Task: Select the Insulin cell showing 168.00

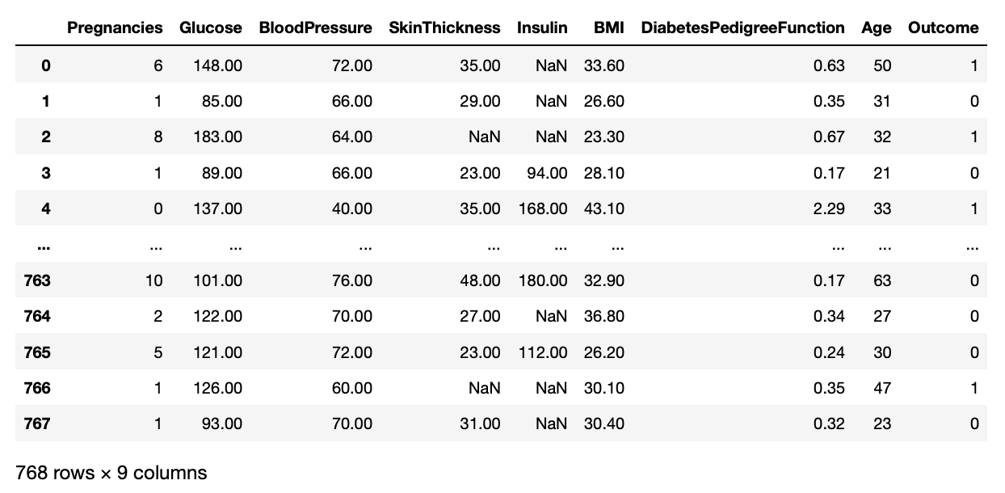Action: [542, 209]
